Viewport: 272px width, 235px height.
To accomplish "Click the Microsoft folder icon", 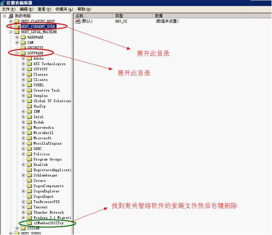I will click(x=29, y=138).
